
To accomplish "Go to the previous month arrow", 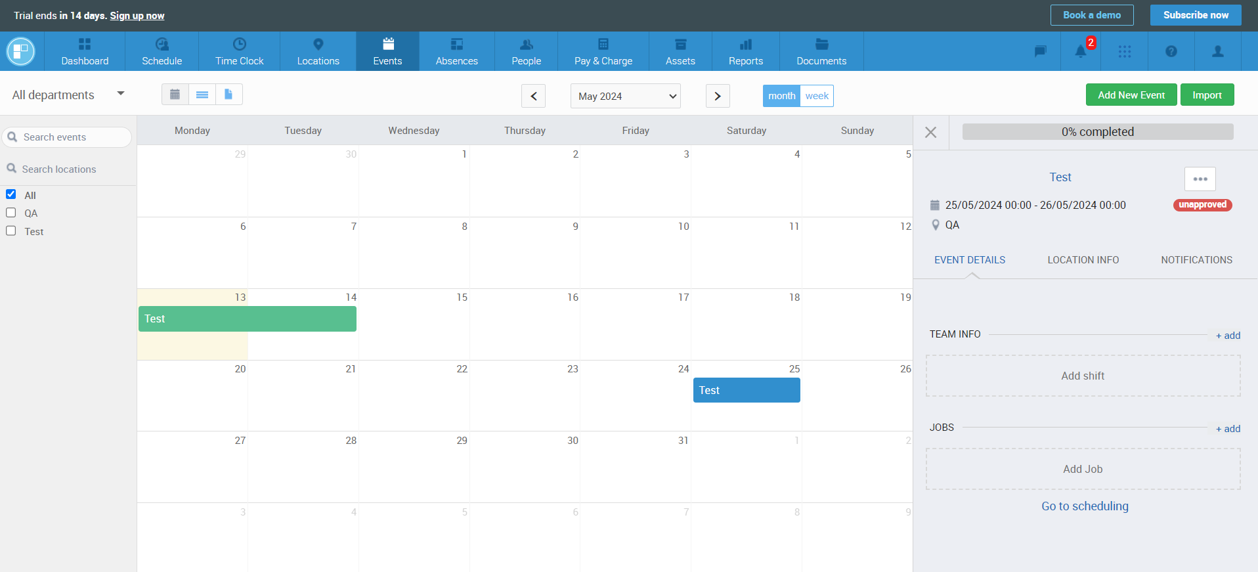I will 533,96.
